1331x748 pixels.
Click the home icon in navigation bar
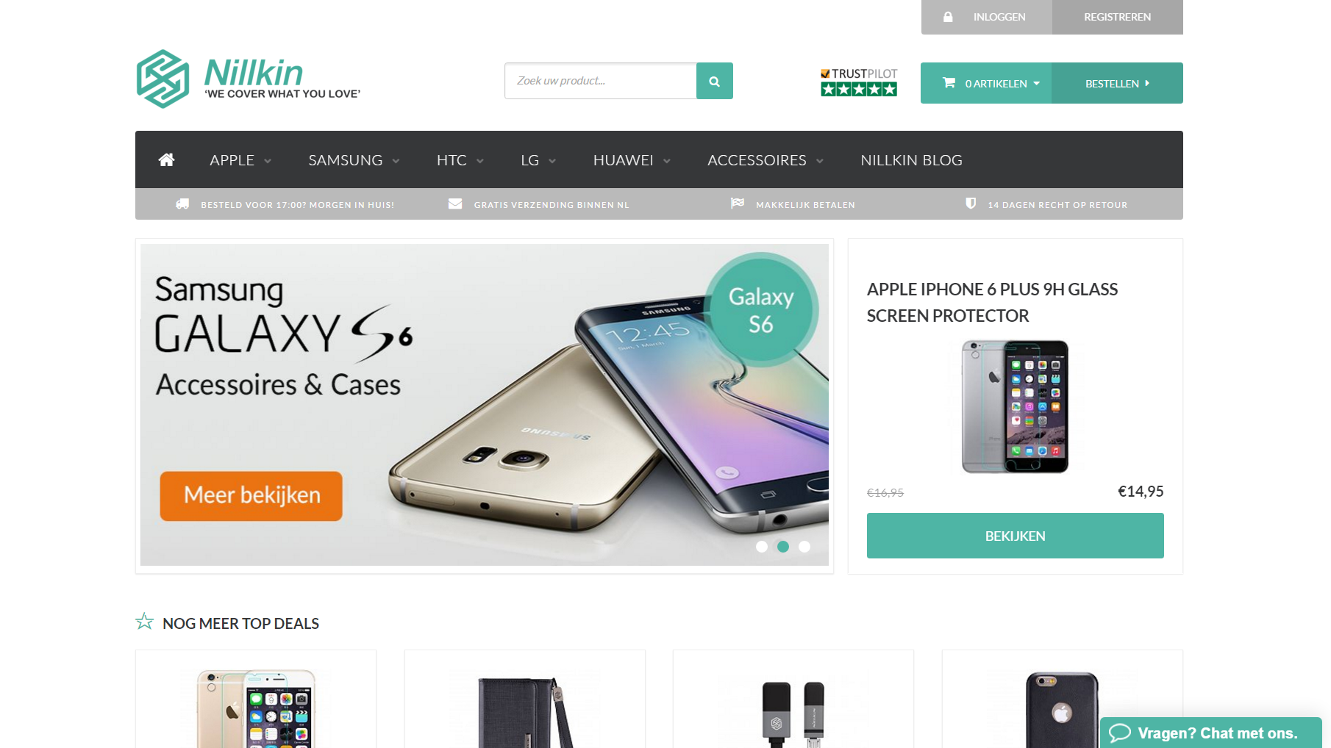pos(166,159)
